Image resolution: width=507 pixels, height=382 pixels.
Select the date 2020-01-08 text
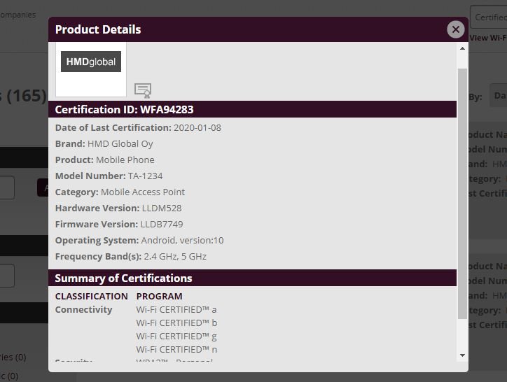point(197,127)
